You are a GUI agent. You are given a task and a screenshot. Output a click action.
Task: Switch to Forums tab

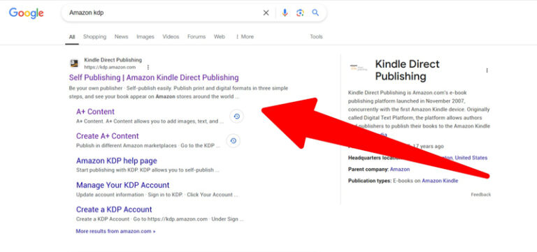(x=196, y=36)
